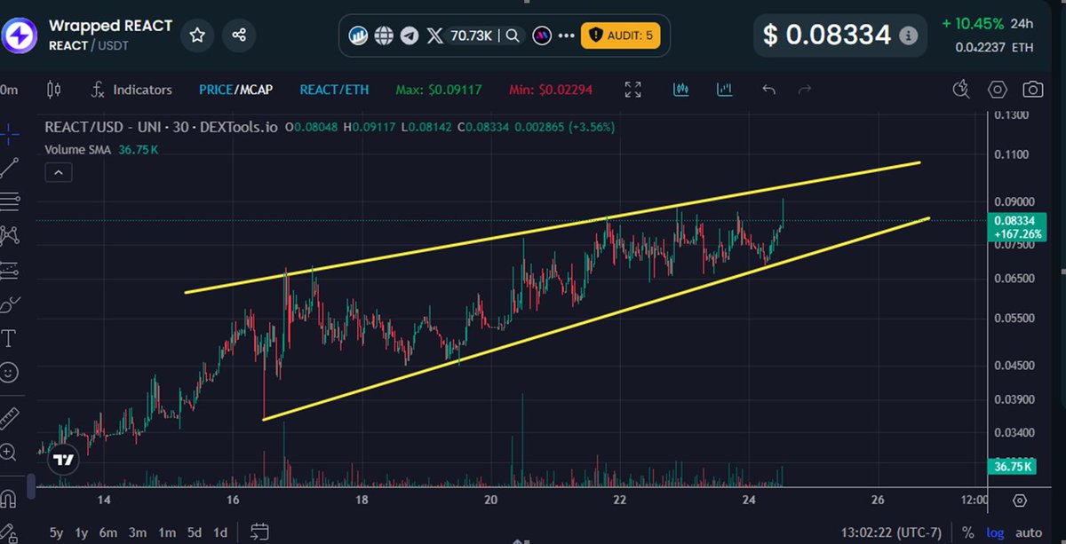Click the 0.08334 current price label on axis
This screenshot has height=544, width=1066.
click(1016, 227)
